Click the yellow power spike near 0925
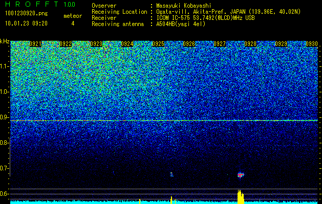This screenshot has height=204, width=322. click(171, 200)
